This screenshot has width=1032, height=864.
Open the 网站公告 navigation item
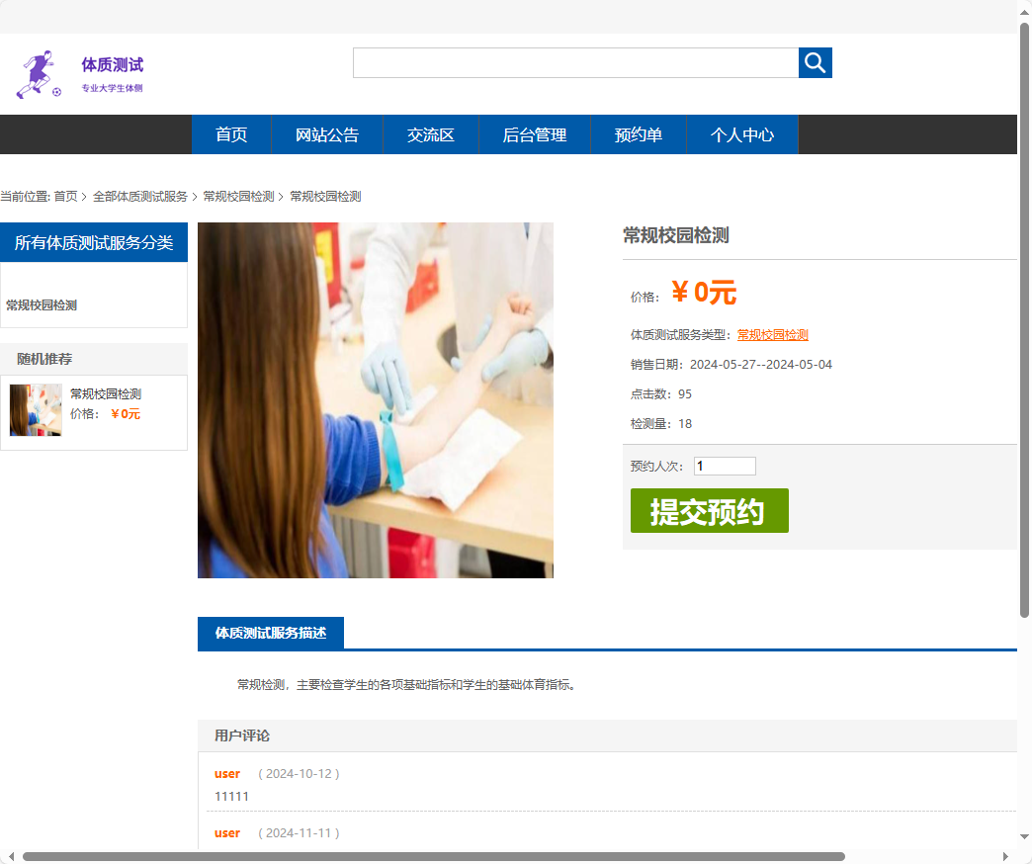327,134
